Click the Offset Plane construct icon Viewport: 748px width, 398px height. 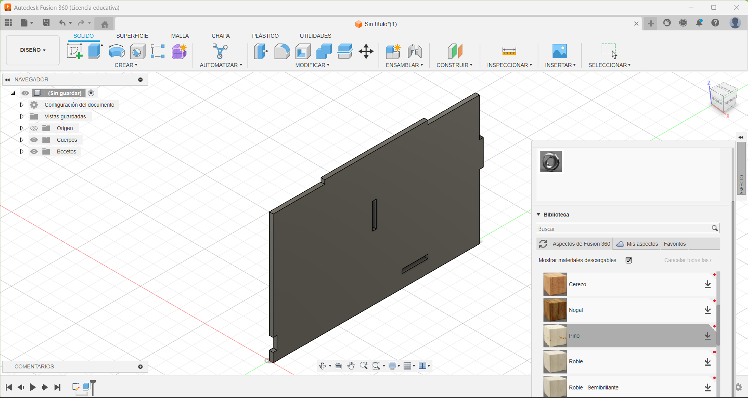coord(455,51)
